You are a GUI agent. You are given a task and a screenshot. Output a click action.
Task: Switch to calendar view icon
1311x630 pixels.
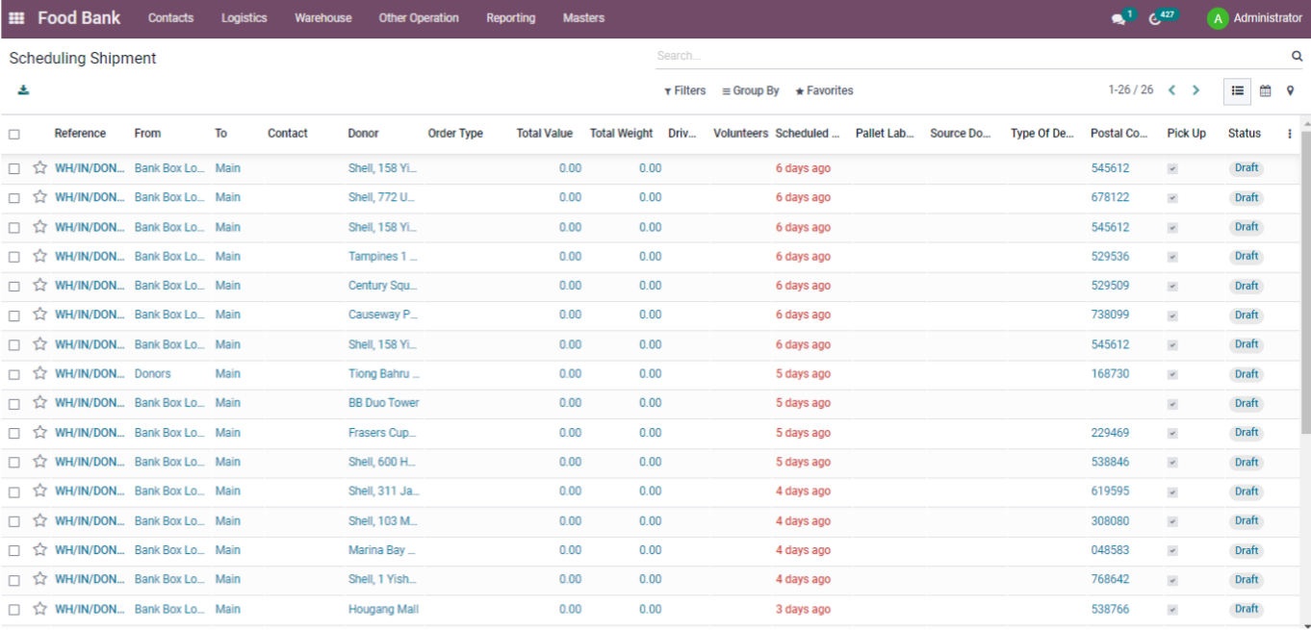click(1266, 90)
